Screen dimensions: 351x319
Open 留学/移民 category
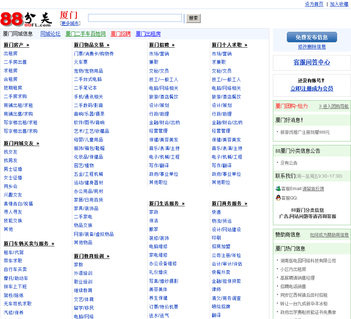click(84, 308)
